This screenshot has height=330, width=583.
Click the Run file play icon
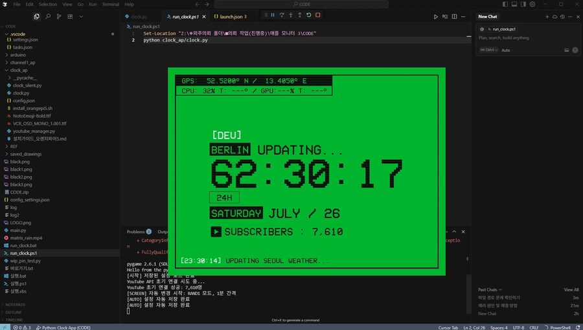pos(436,16)
